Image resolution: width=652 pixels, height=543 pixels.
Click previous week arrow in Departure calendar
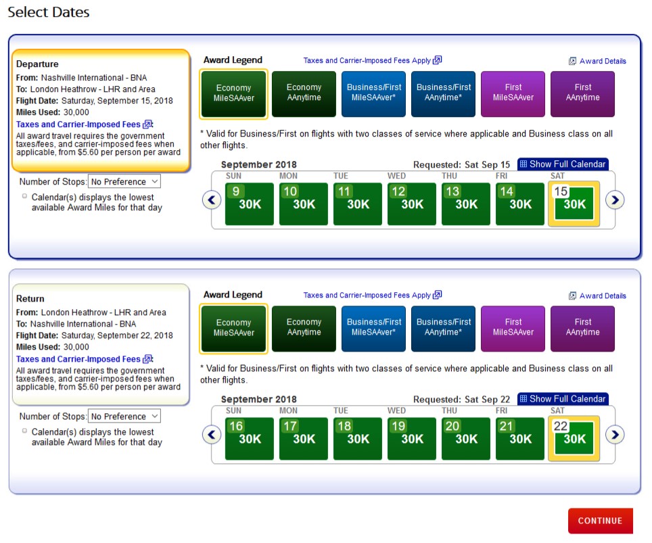[212, 200]
